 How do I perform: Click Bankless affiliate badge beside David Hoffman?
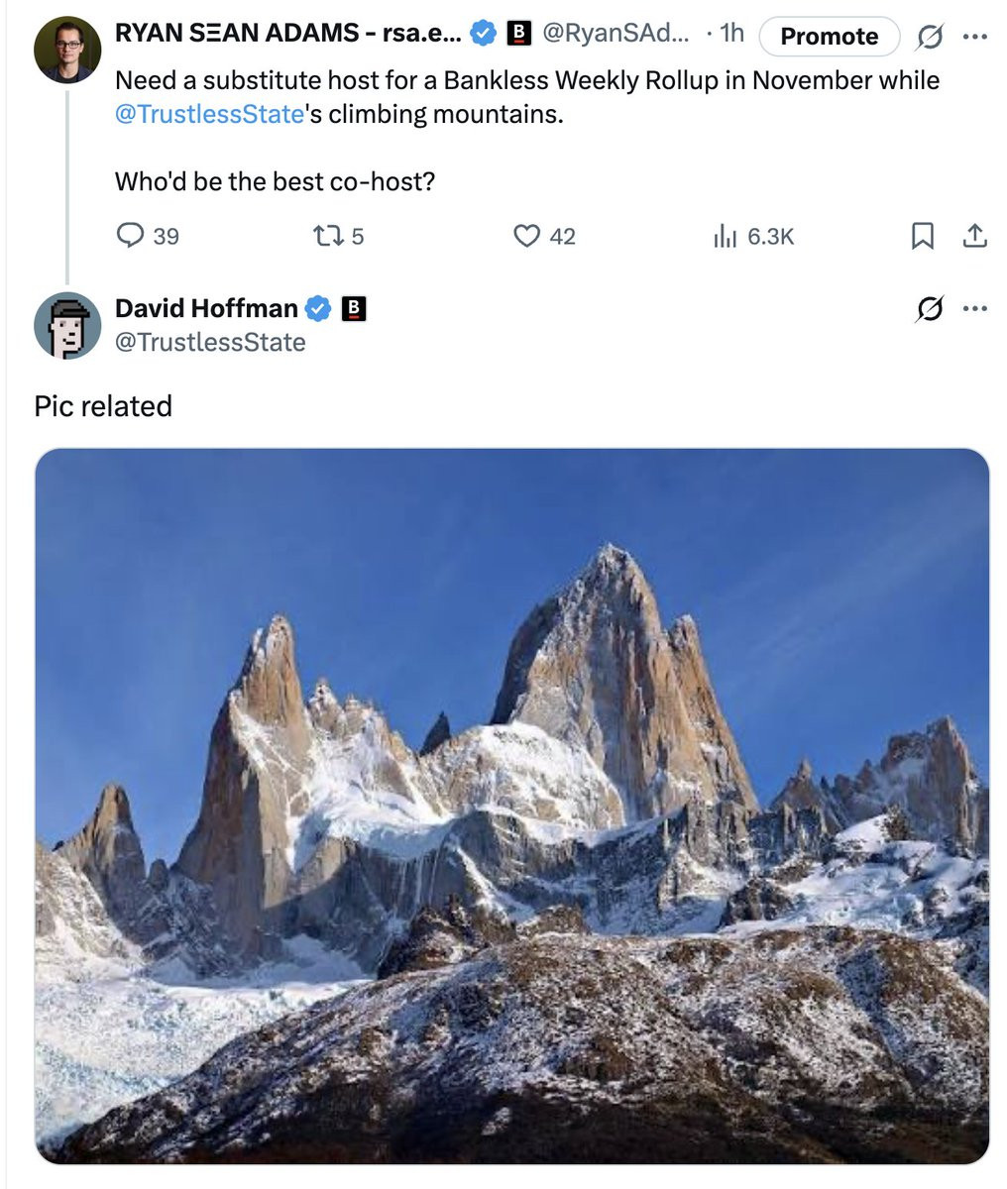coord(353,309)
